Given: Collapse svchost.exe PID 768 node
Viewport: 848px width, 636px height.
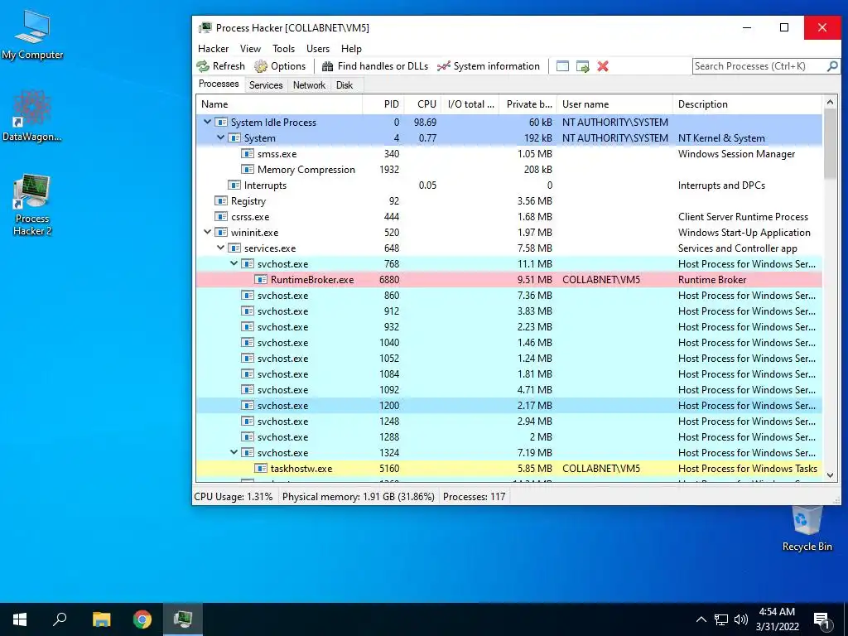Looking at the screenshot, I should (234, 264).
